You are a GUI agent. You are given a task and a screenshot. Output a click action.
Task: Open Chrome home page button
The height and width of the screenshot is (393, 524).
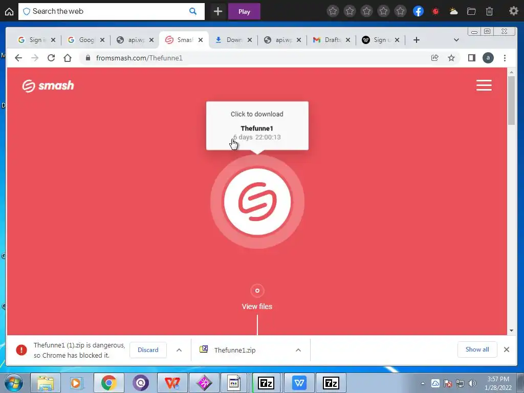pos(68,58)
